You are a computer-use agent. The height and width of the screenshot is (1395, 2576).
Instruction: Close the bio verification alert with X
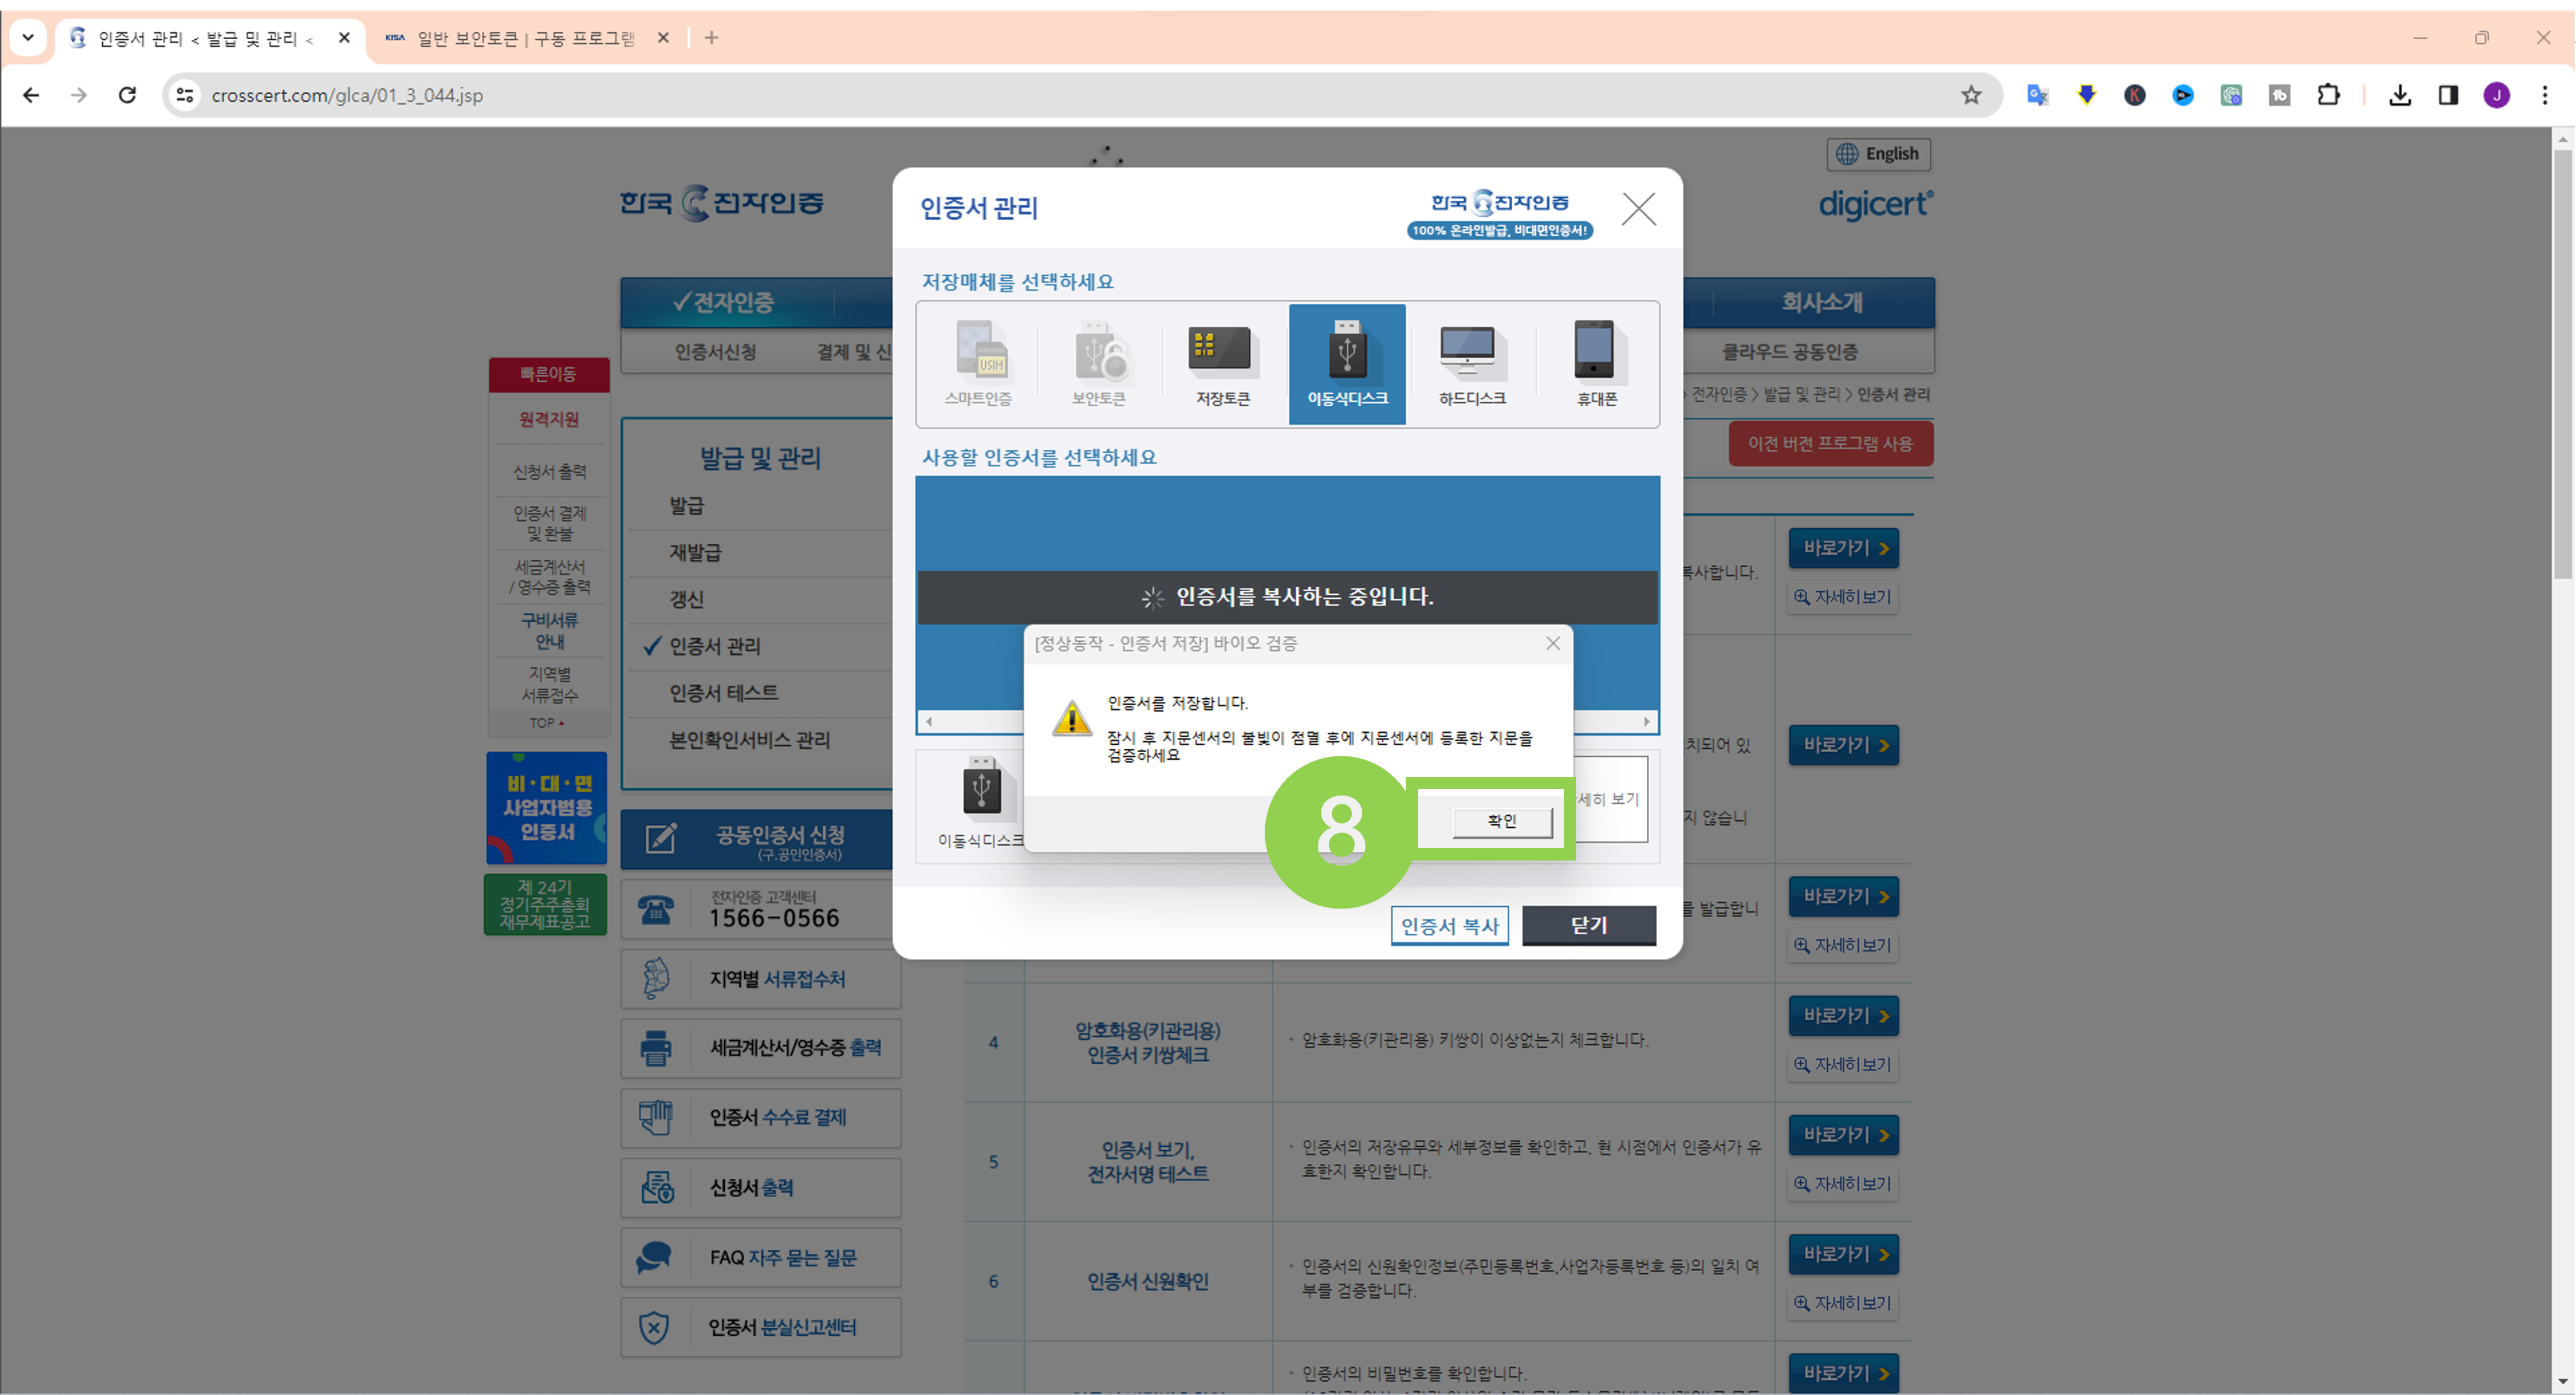(x=1552, y=643)
